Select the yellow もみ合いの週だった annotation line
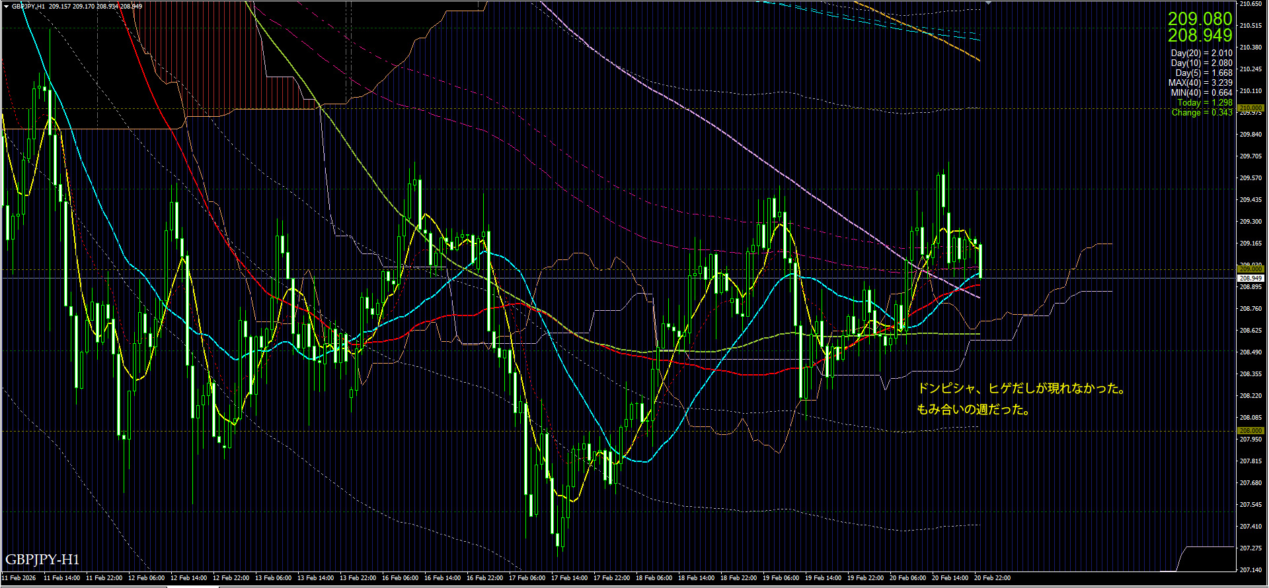1269x588 pixels. coord(973,409)
